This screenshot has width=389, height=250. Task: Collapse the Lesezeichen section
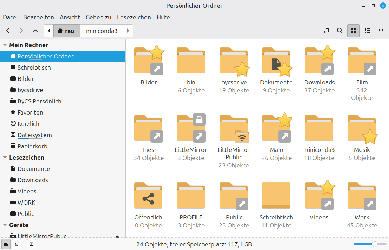[5, 158]
